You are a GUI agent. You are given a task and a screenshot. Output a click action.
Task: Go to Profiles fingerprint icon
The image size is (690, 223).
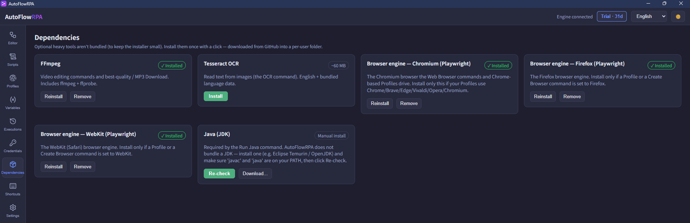click(x=13, y=78)
